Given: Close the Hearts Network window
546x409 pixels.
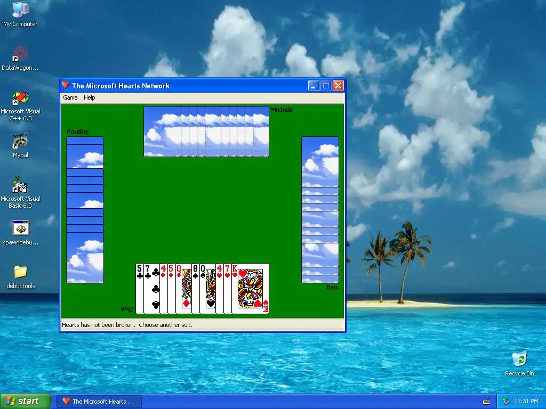Looking at the screenshot, I should pos(338,86).
